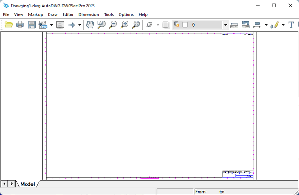
Task: Click the Open file folder icon
Action: tap(8, 25)
